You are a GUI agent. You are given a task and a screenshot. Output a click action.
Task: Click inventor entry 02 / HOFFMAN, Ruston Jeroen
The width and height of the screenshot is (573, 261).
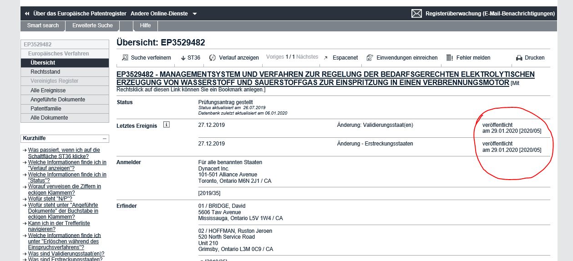coord(235,231)
